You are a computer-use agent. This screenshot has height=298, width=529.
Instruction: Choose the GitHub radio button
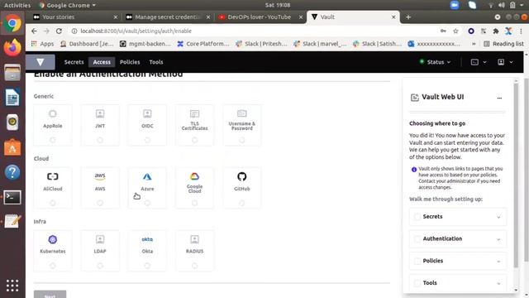(x=242, y=203)
